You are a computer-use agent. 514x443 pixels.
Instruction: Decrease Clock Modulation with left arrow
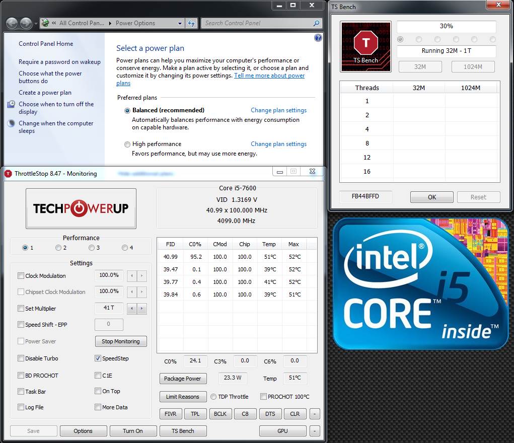(x=132, y=275)
